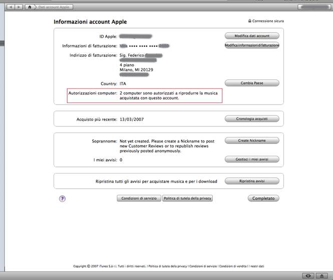Click the address line Milano, MI 20129
Viewport: 333px width, 280px height.
[x=136, y=70]
